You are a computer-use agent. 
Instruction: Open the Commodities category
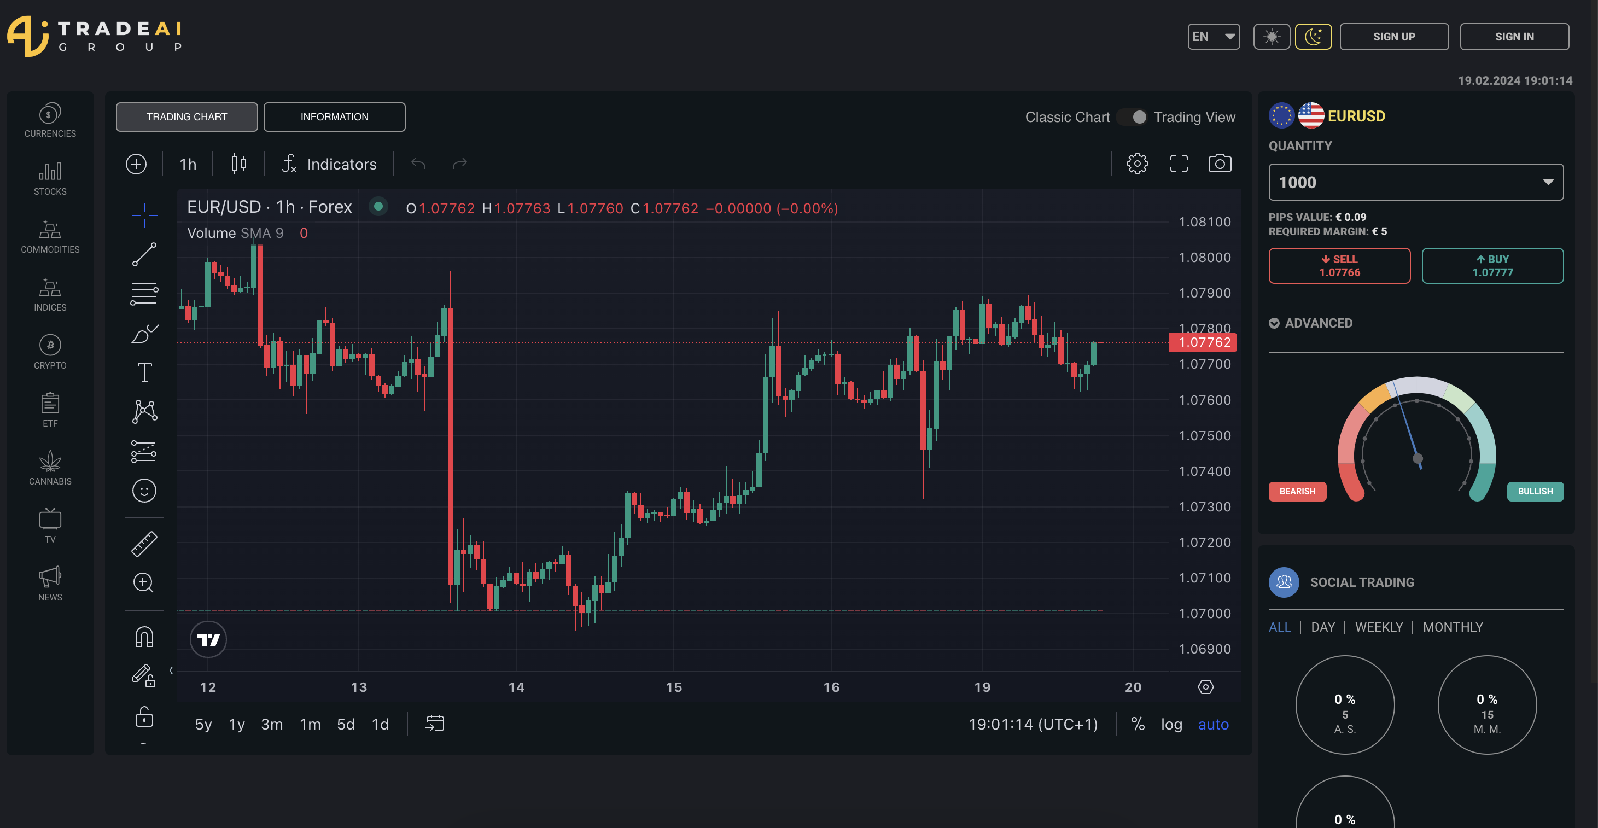coord(50,236)
